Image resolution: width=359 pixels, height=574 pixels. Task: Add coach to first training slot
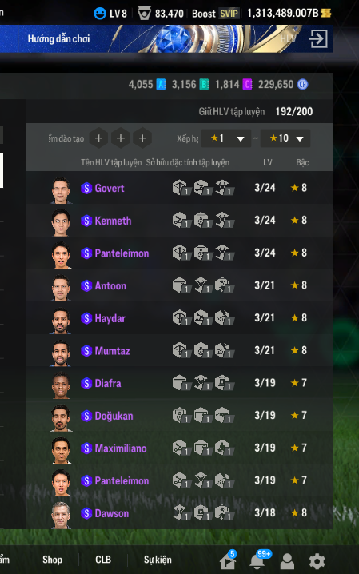[x=99, y=138]
